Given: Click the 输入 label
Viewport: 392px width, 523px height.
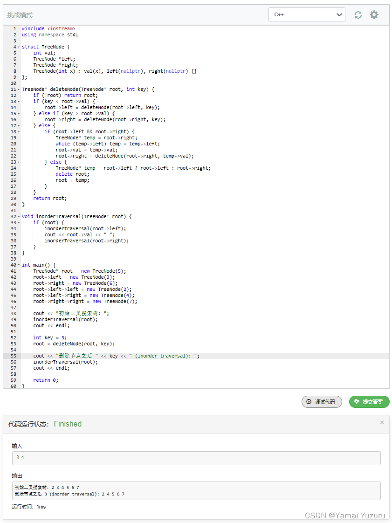Looking at the screenshot, I should (17, 446).
